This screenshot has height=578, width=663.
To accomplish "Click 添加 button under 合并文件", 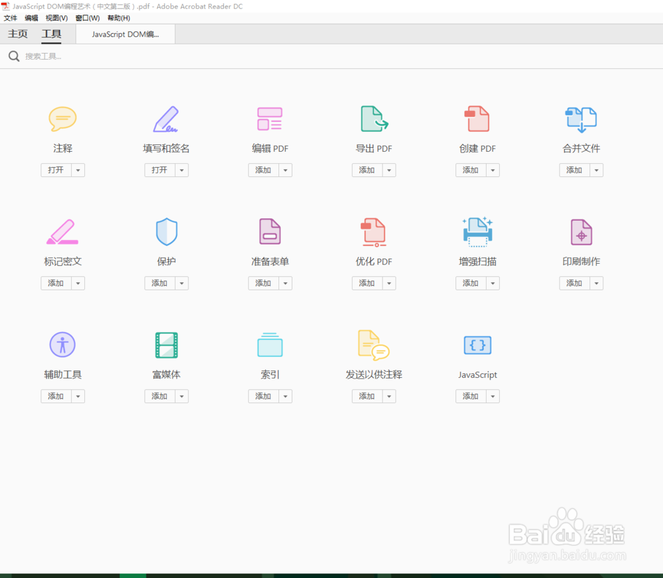I will [574, 170].
